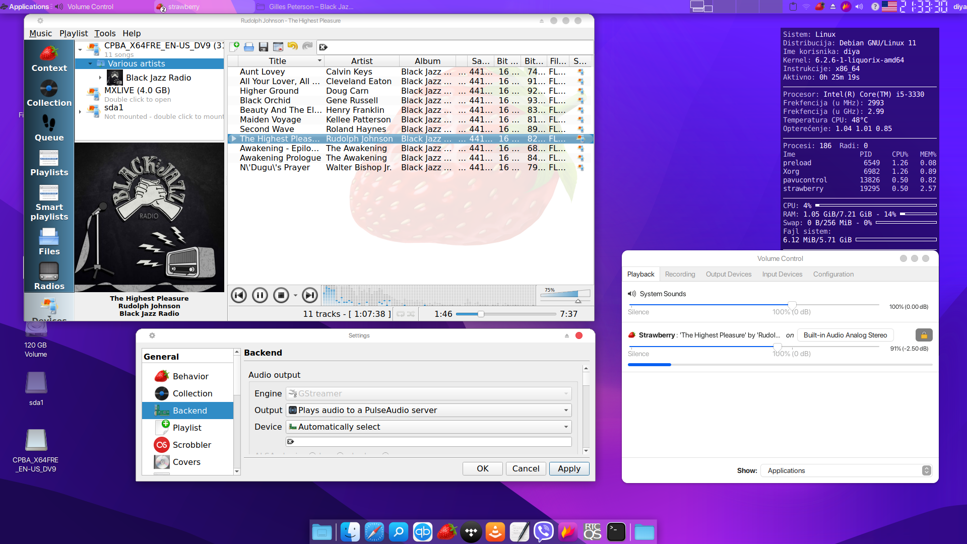Screen dimensions: 967x544
Task: Open the Title column sort arrow
Action: [x=319, y=60]
